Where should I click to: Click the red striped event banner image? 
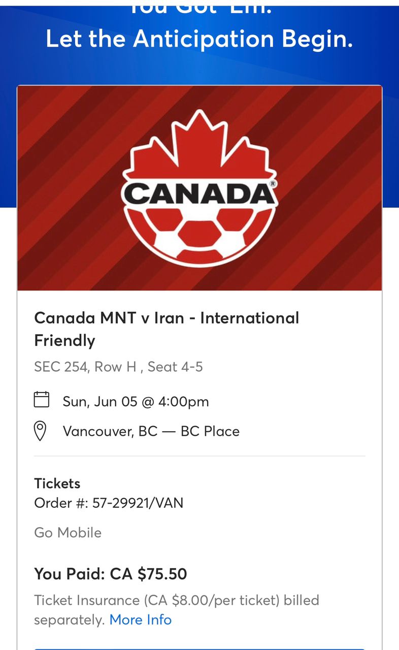199,188
